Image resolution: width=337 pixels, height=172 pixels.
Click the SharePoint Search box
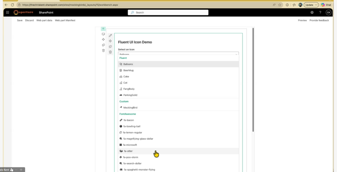168,12
